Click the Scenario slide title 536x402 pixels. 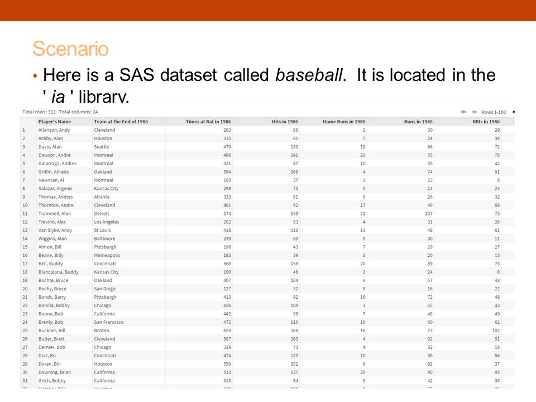70,49
